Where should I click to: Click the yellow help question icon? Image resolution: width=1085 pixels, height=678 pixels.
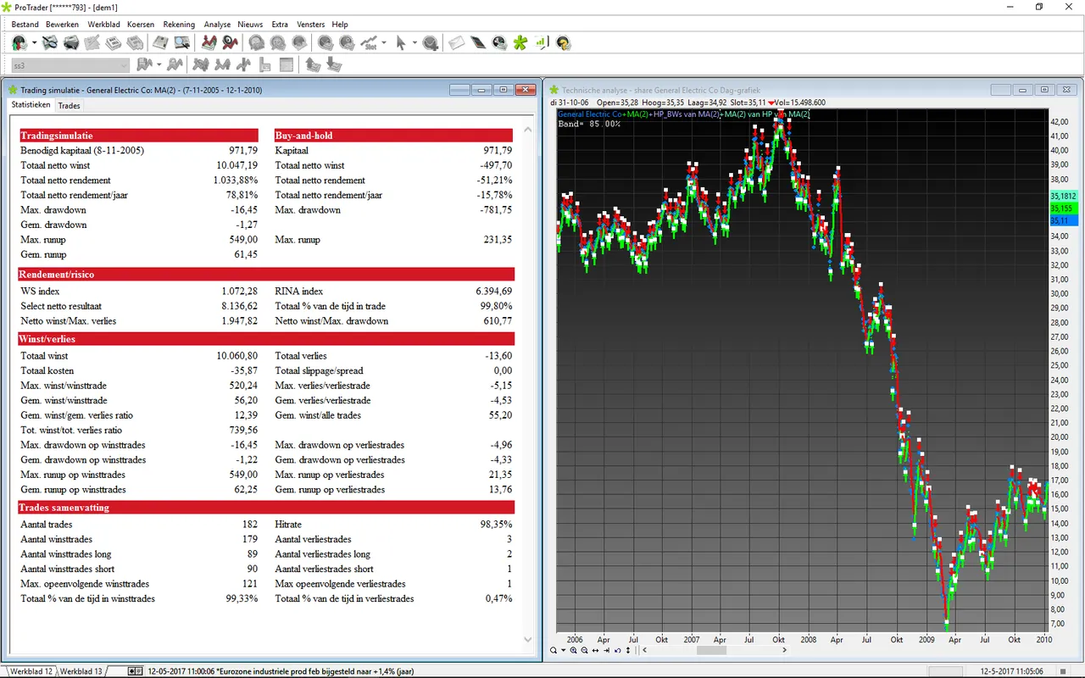click(x=563, y=42)
